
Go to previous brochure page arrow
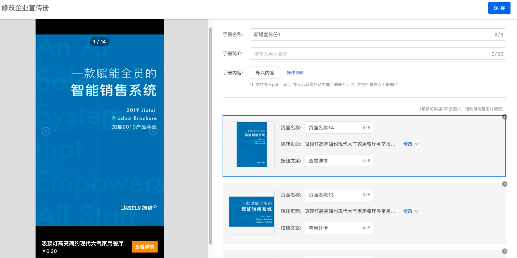point(46,131)
